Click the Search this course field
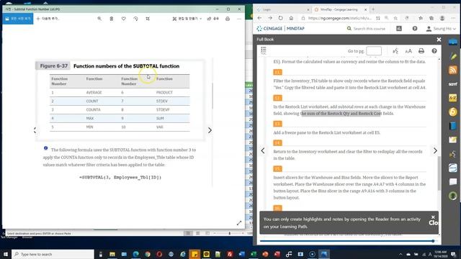 pyautogui.click(x=369, y=29)
